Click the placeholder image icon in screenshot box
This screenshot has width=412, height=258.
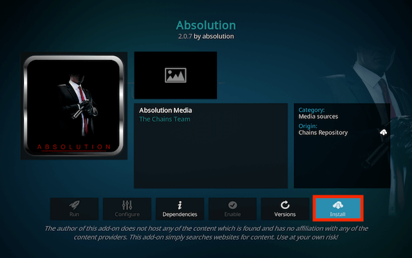176,75
